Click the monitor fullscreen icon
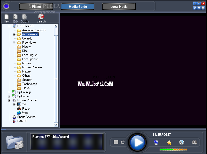This screenshot has width=207, height=154. [156, 142]
